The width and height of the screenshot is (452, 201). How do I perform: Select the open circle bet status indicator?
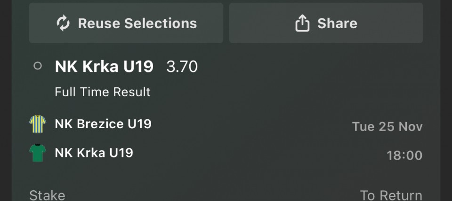tap(38, 67)
